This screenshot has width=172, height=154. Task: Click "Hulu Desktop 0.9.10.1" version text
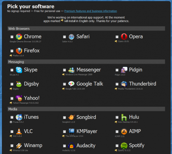click(x=128, y=122)
